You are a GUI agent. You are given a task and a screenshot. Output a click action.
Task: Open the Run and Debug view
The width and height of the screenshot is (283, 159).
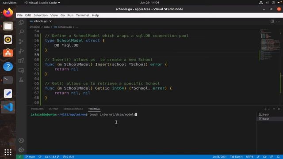tap(21, 51)
